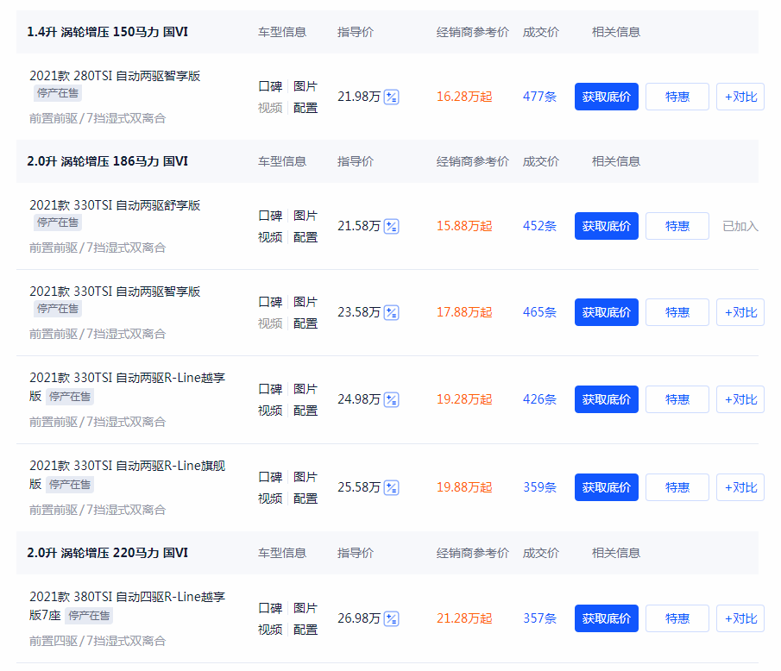Click 获取底价 for 280TSI 自动两驱智享版
Viewport: 781px width, 671px height.
click(x=606, y=97)
